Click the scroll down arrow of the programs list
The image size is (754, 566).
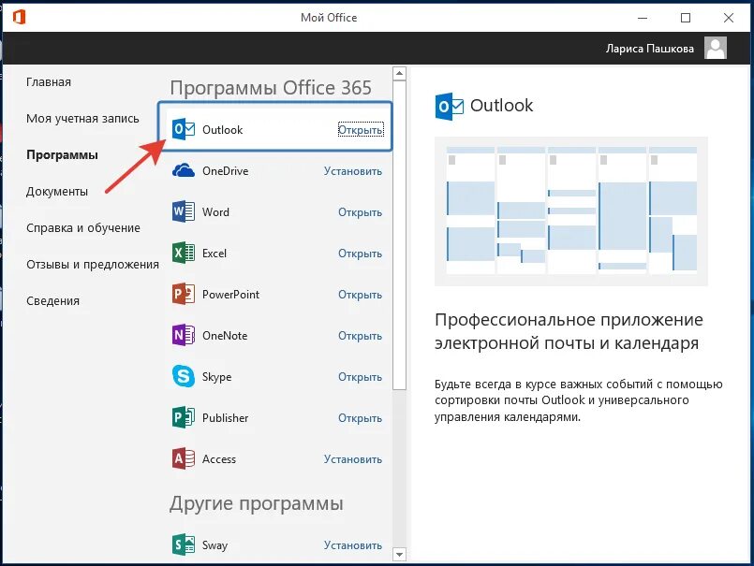click(x=399, y=554)
